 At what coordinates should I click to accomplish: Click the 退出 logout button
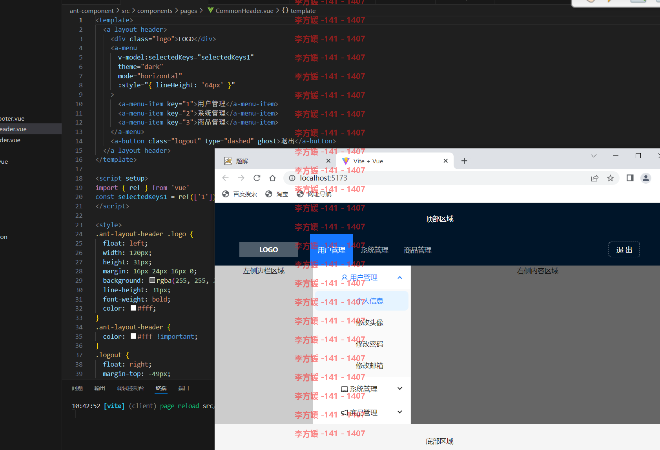[x=624, y=249]
